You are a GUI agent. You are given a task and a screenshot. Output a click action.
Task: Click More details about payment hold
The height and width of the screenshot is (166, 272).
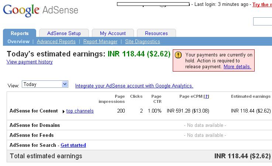point(237,67)
